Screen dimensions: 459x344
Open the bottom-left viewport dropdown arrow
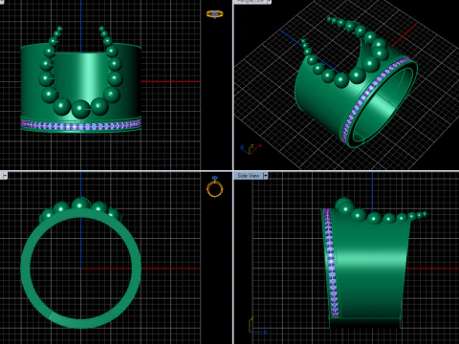[x=4, y=176]
